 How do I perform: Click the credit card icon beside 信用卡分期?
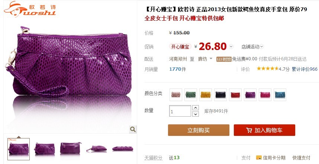point(259,157)
